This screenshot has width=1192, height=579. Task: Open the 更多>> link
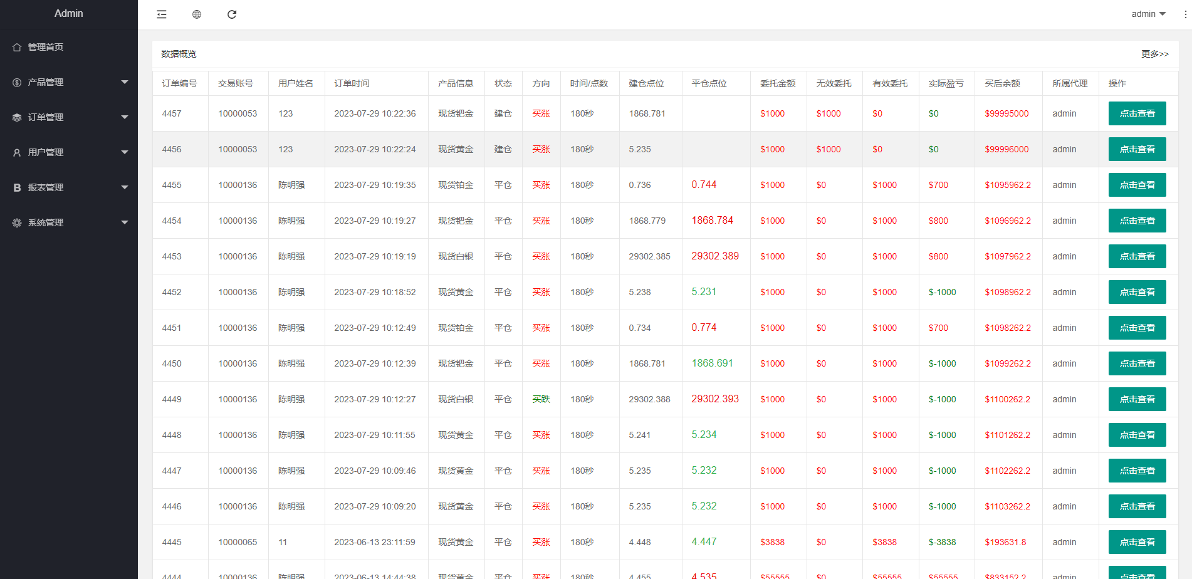pyautogui.click(x=1154, y=54)
